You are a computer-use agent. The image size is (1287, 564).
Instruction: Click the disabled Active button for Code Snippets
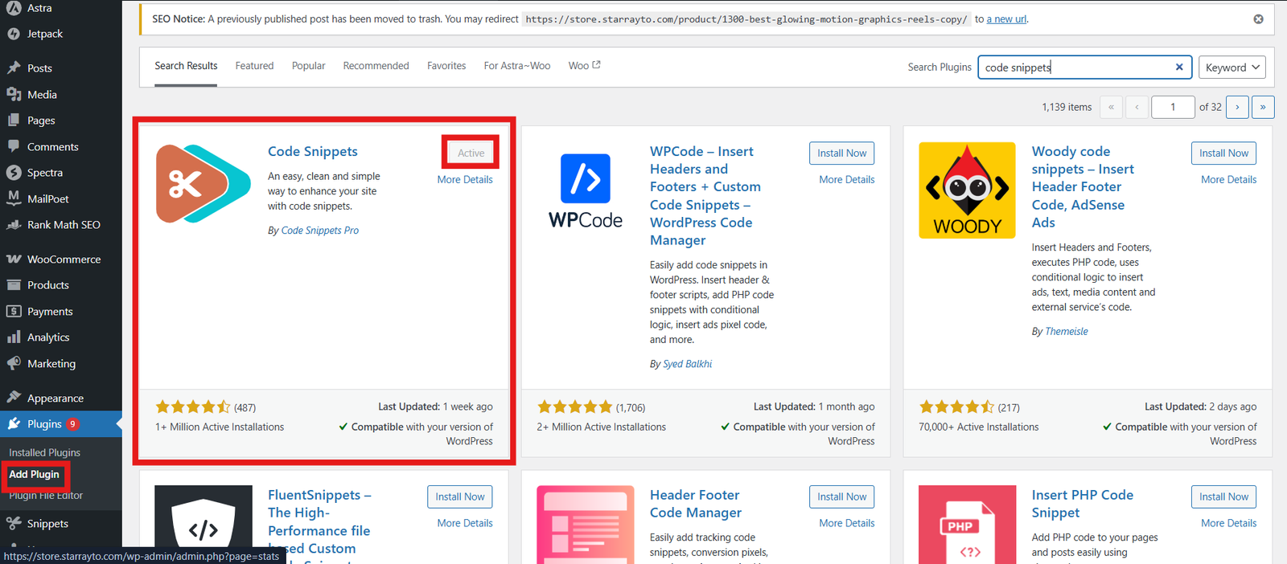471,153
